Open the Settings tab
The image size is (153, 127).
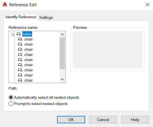tap(46, 18)
